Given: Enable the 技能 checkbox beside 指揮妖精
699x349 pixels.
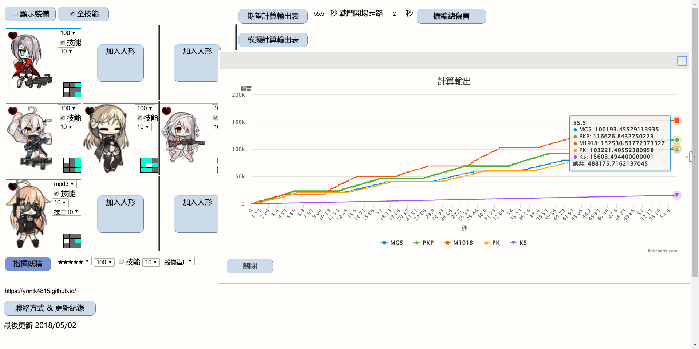Looking at the screenshot, I should [x=121, y=261].
